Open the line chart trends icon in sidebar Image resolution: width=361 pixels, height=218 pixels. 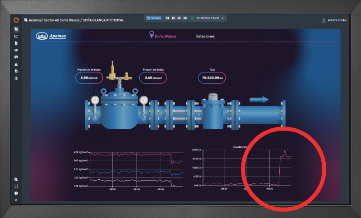[x=16, y=36]
